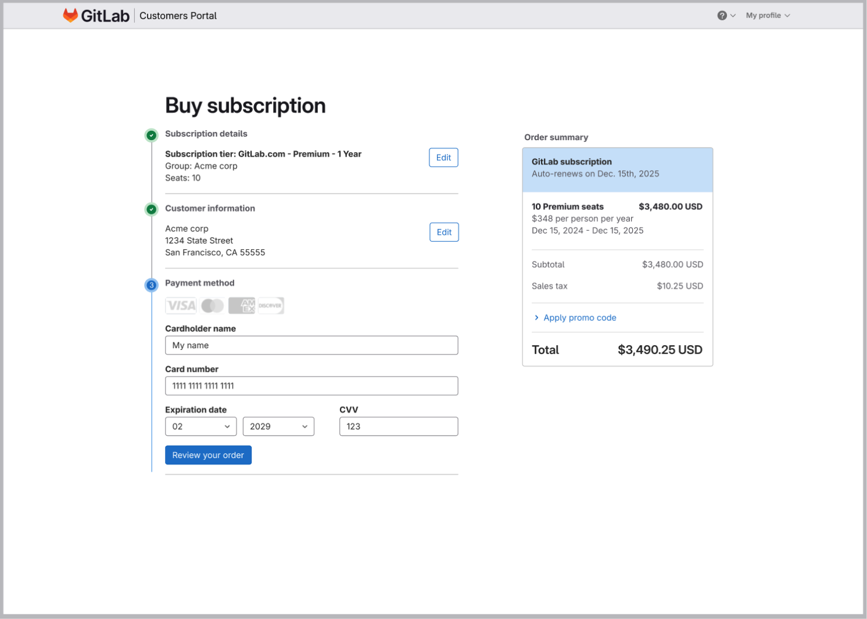
Task: Click the Customers Portal title
Action: [x=178, y=16]
